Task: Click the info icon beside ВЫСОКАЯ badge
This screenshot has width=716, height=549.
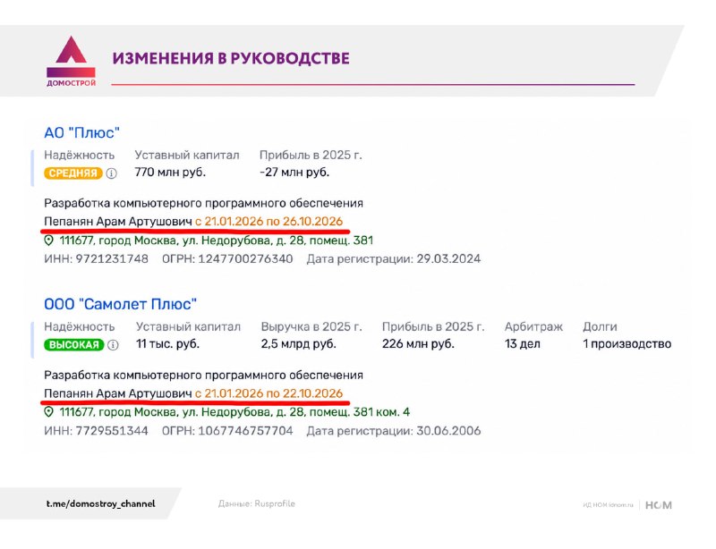Action: (x=113, y=345)
